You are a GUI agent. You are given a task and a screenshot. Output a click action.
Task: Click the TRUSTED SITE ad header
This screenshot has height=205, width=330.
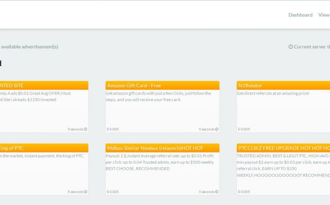[12, 86]
